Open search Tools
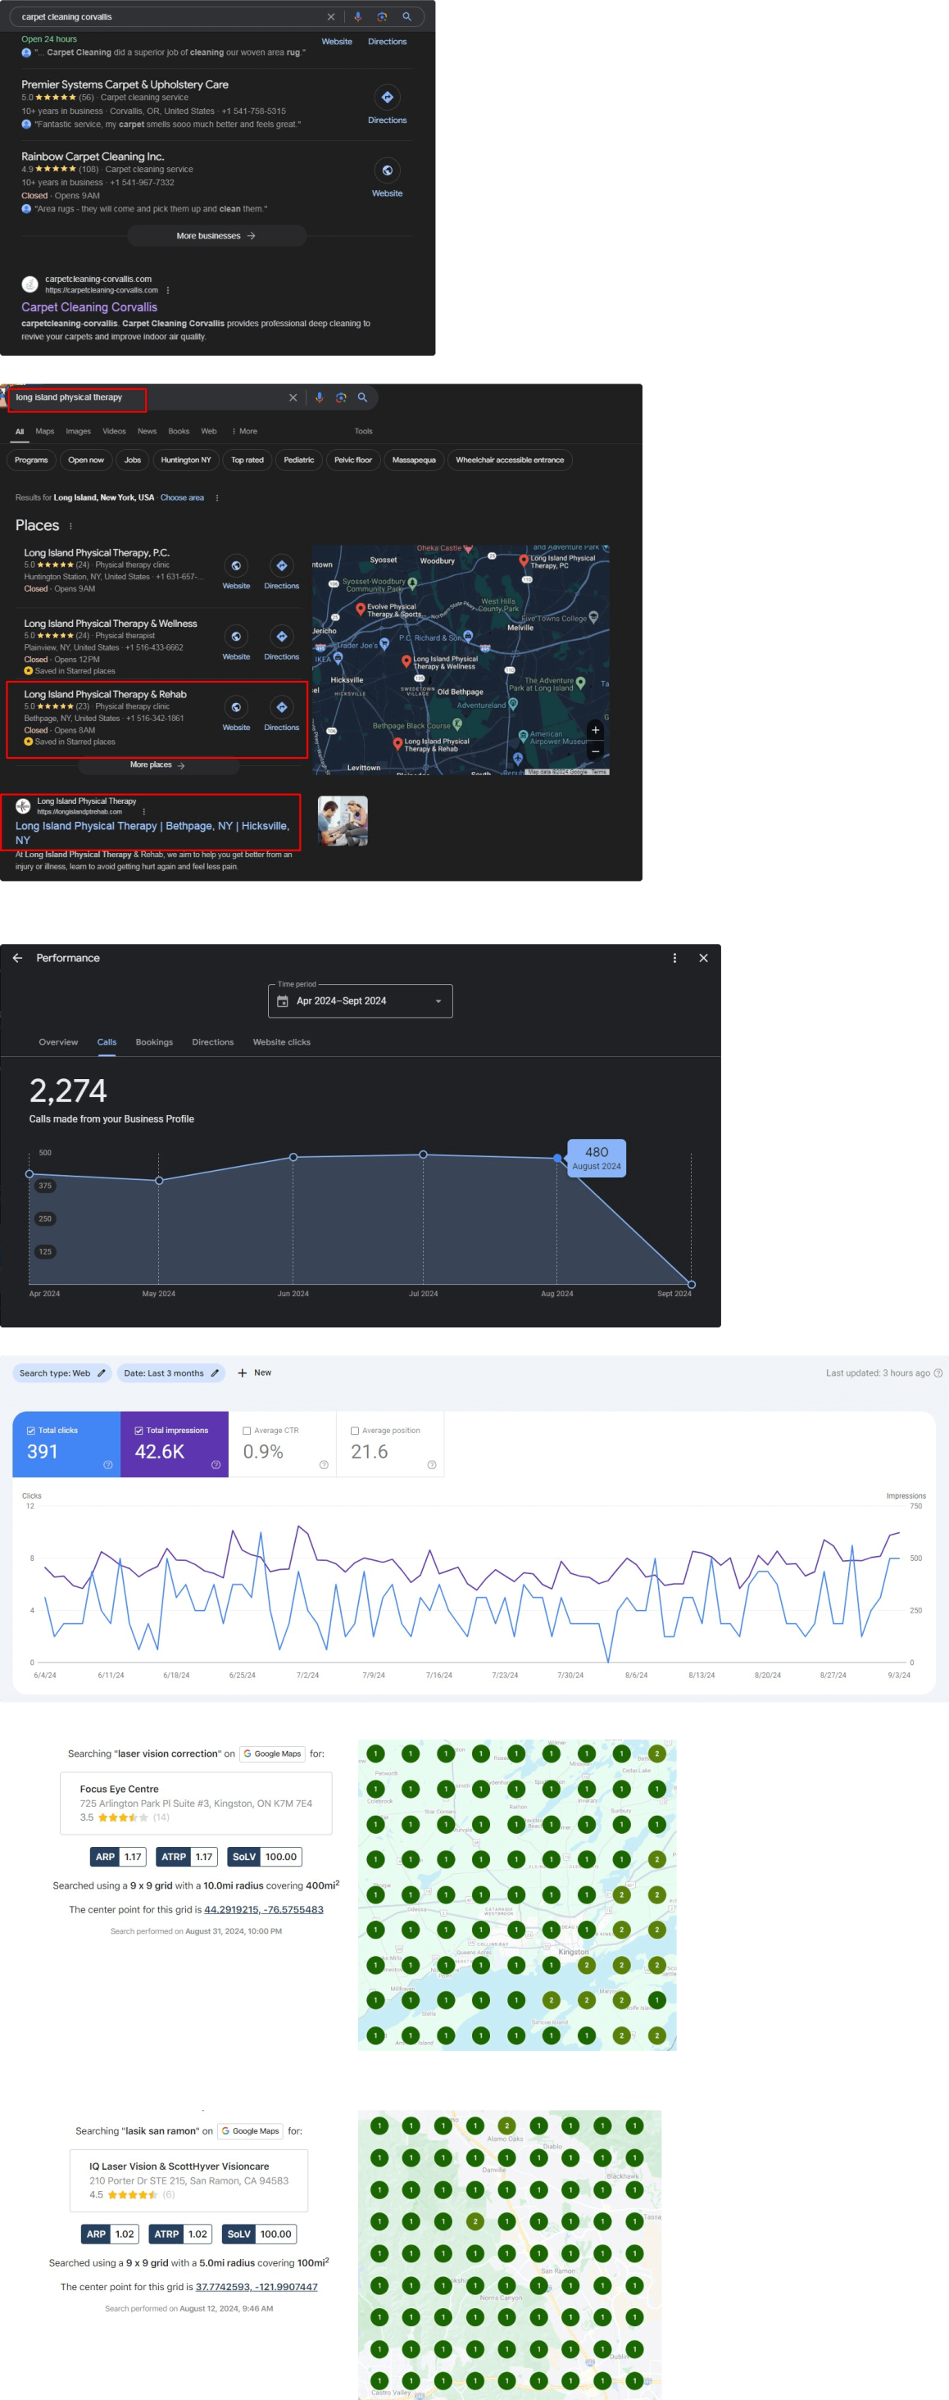Image resolution: width=949 pixels, height=2400 pixels. click(x=364, y=431)
